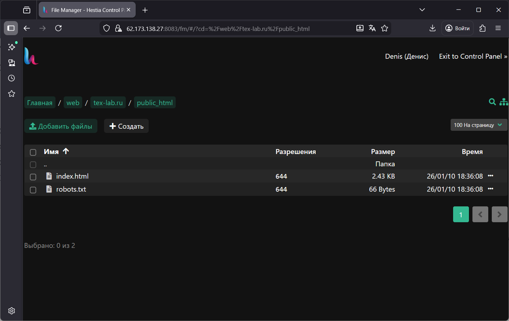Click the Hestia logo icon
Image resolution: width=509 pixels, height=321 pixels.
31,56
